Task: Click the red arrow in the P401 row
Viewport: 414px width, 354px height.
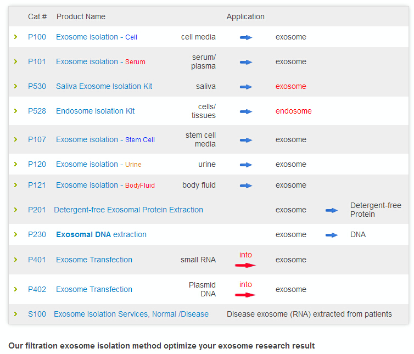Action: (245, 265)
